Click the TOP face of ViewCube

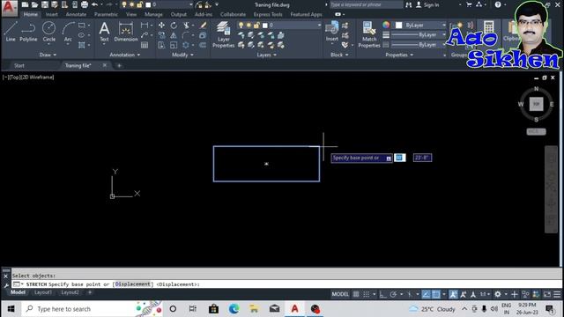(x=536, y=104)
